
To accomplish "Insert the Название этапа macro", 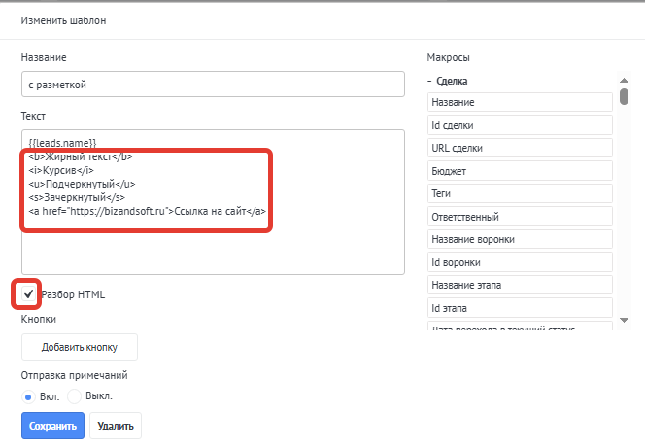I will [x=520, y=285].
